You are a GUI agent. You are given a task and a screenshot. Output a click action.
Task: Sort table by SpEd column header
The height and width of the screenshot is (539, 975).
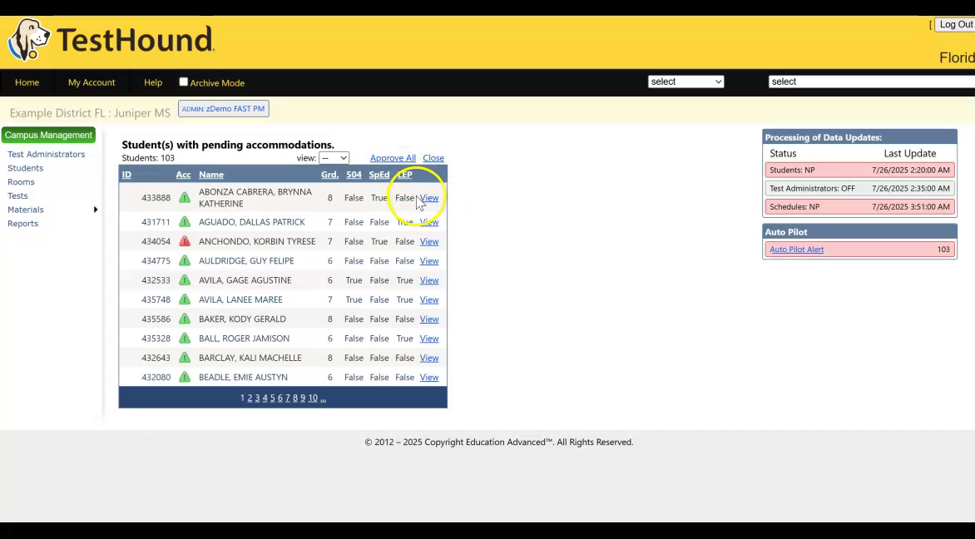click(x=379, y=175)
